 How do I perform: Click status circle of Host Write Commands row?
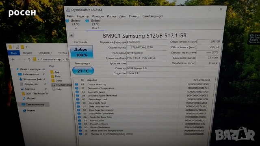click(x=79, y=114)
